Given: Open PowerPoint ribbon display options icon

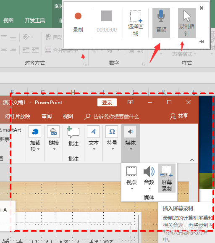Looking at the screenshot, I should pyautogui.click(x=130, y=102).
